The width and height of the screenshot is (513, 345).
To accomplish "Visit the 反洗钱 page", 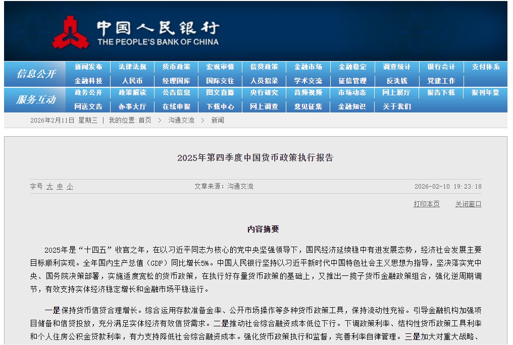I will 397,80.
